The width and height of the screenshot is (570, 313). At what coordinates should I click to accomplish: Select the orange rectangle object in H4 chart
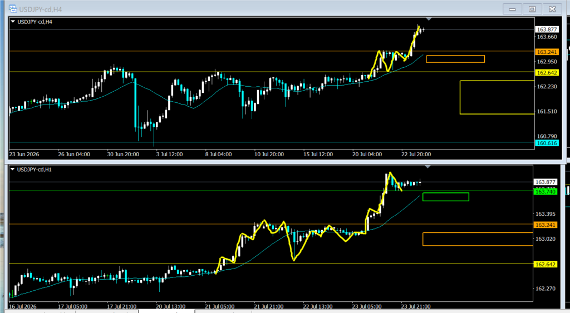pyautogui.click(x=455, y=59)
